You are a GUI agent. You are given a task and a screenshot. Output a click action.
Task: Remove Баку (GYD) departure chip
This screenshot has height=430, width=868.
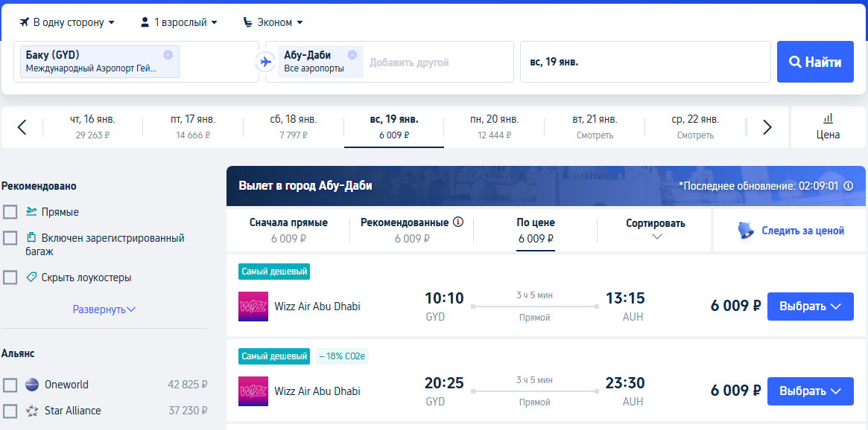168,55
